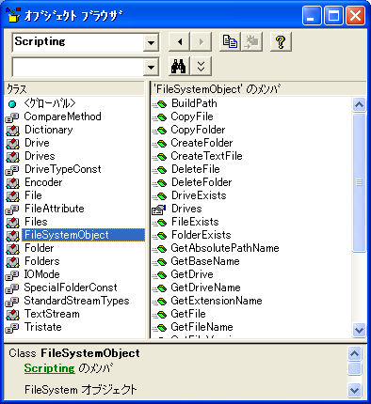The height and width of the screenshot is (404, 371).
Task: Click into the search text input field
Action: coord(77,67)
